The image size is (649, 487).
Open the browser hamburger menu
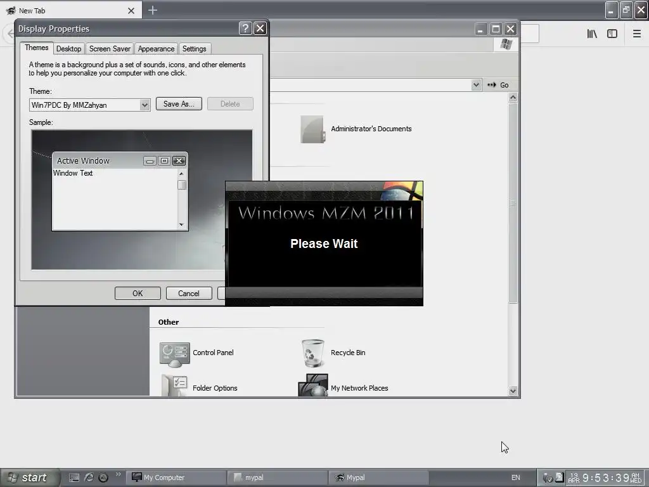(x=636, y=34)
